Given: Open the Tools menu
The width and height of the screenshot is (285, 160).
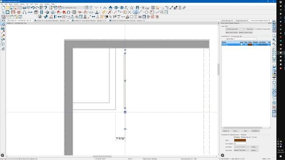Looking at the screenshot, I should click(x=36, y=4).
